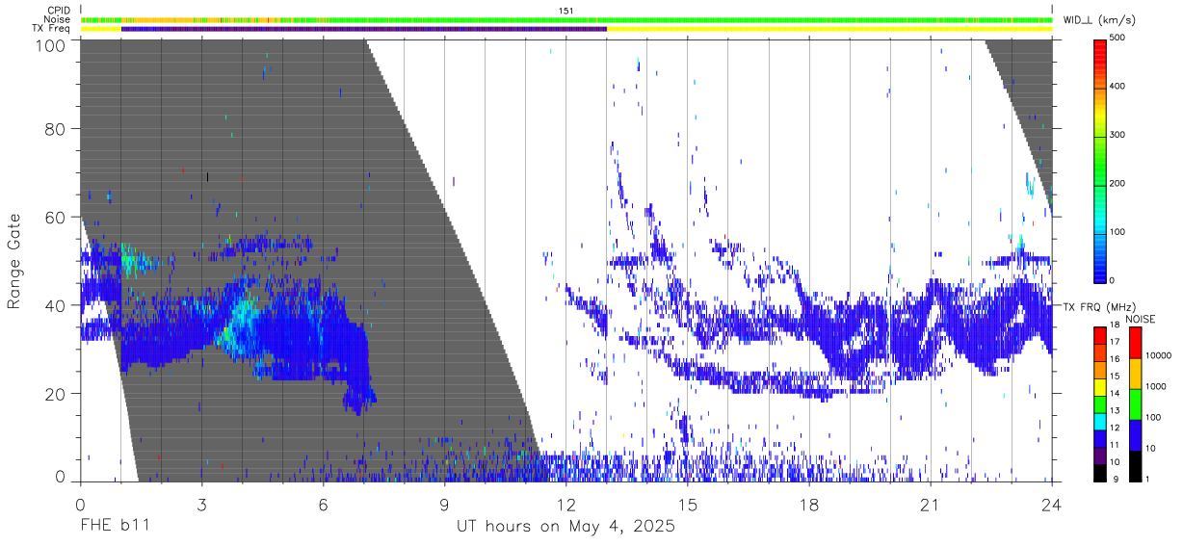
Task: Pick the blue swatch in NOISE legend
Action: pos(1135,434)
